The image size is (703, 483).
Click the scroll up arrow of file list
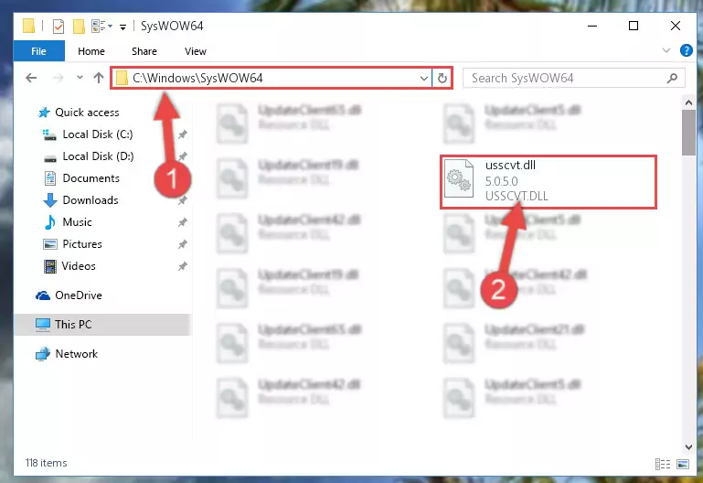point(688,102)
